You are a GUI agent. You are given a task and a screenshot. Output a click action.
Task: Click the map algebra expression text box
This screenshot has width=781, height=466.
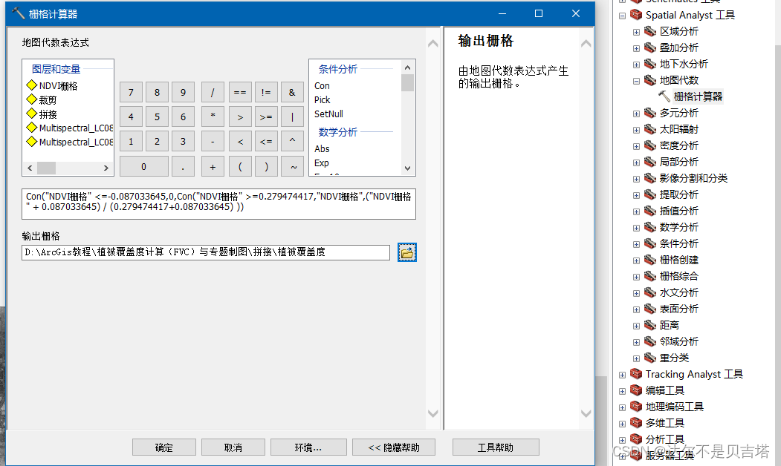[x=218, y=204]
